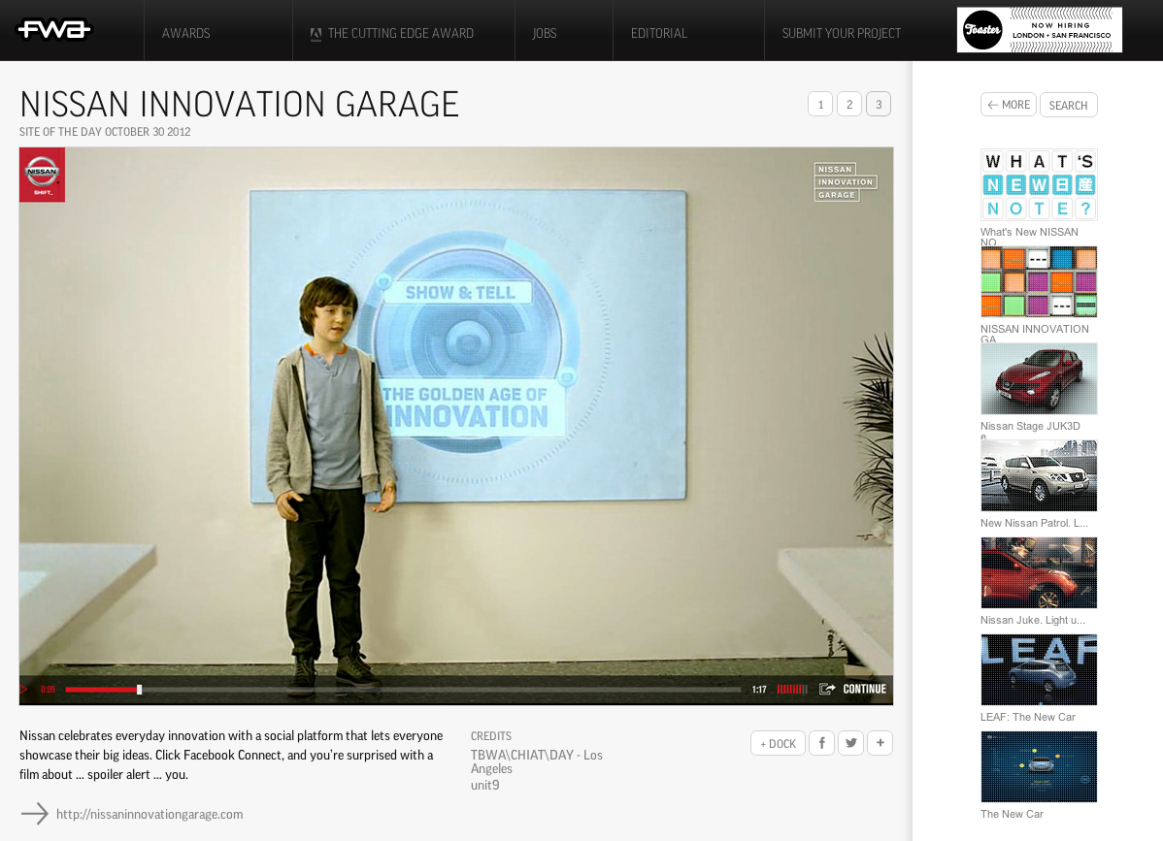Click the FWA logo in the header
Image resolution: width=1163 pixels, height=841 pixels.
click(53, 30)
